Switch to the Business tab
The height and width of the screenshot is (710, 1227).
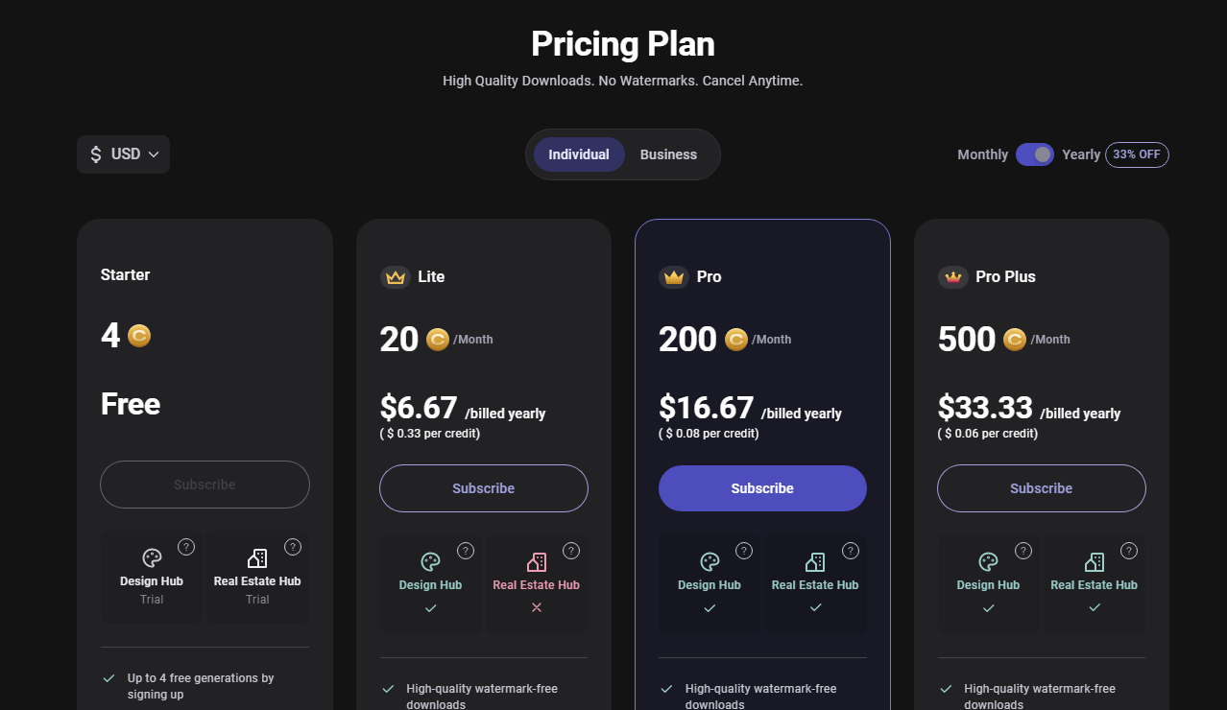pyautogui.click(x=668, y=154)
